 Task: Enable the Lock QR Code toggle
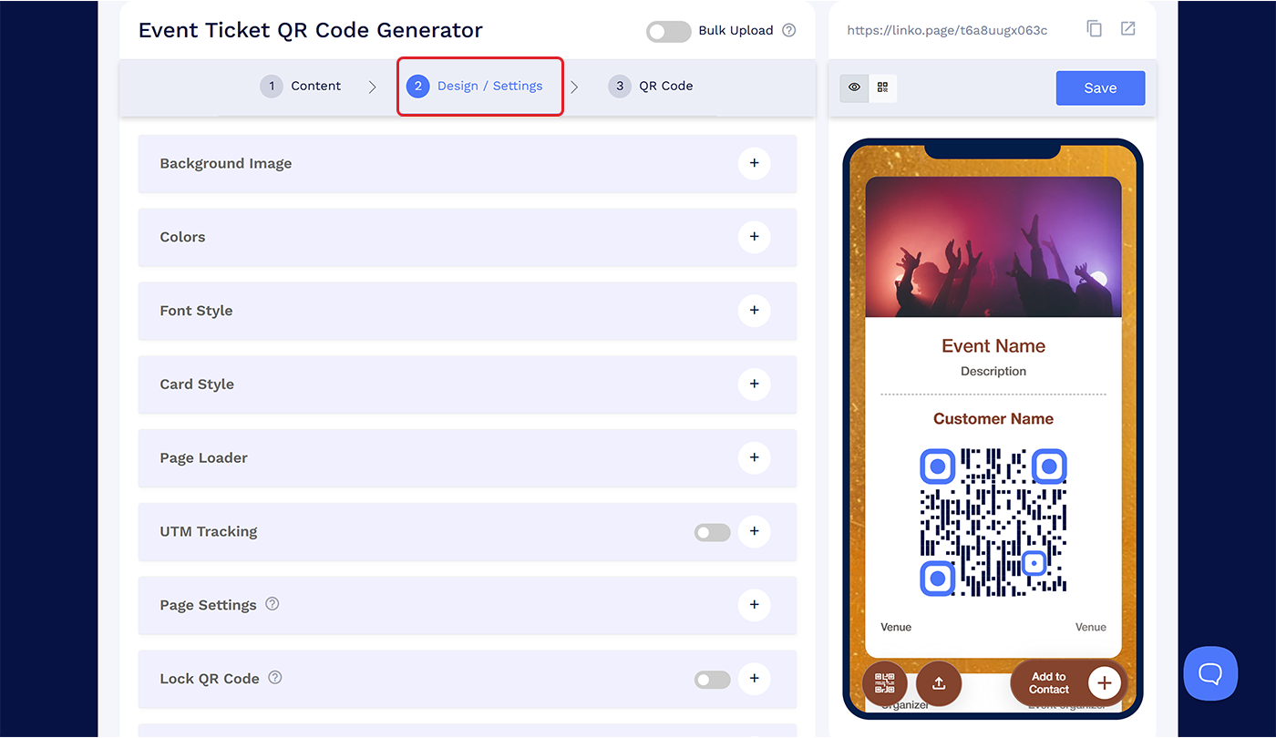[712, 679]
